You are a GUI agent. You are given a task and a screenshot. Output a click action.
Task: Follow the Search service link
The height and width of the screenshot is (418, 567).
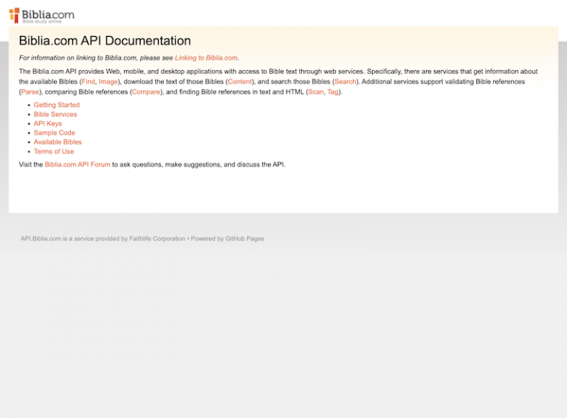[x=346, y=82]
